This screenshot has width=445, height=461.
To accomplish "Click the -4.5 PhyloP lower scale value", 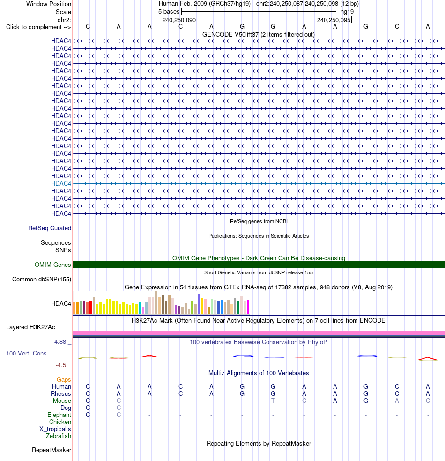I will (61, 365).
